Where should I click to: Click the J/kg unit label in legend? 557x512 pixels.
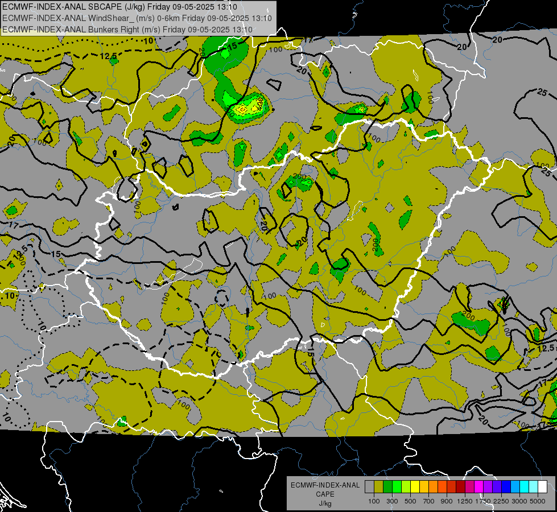coord(325,503)
